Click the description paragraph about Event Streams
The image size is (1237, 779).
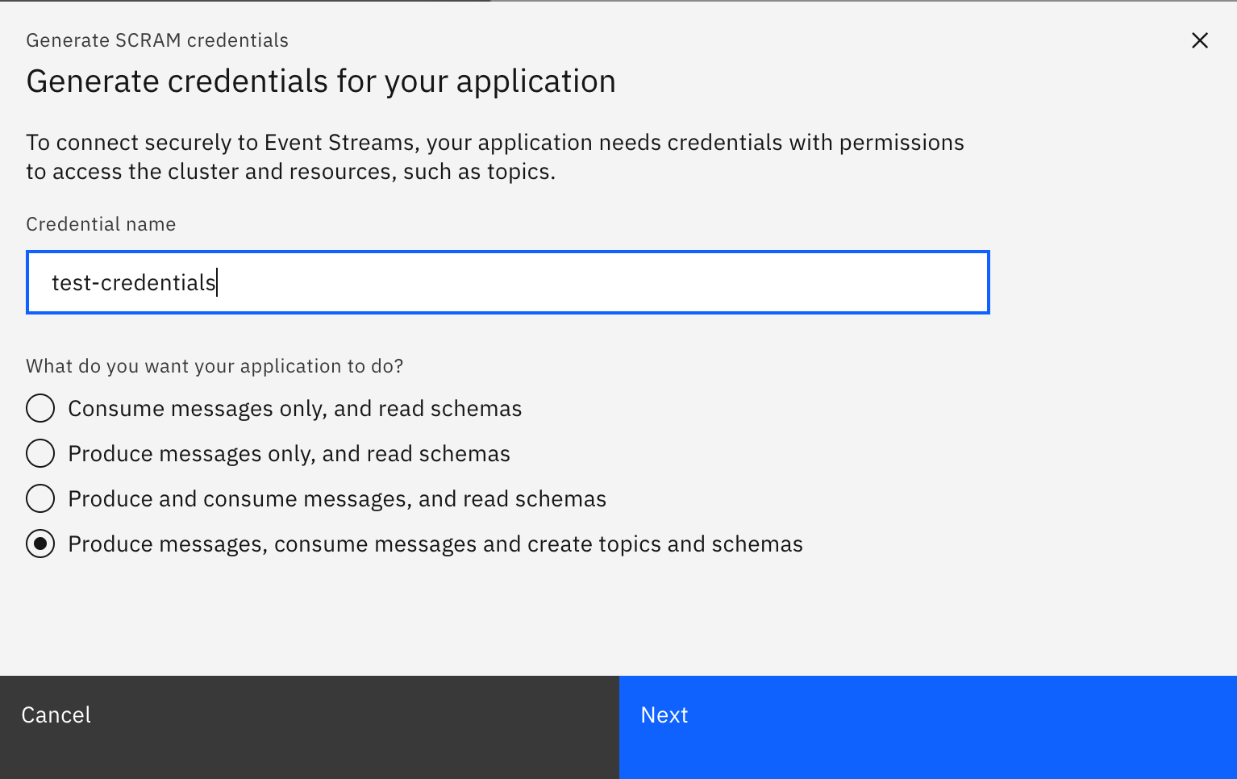point(495,156)
